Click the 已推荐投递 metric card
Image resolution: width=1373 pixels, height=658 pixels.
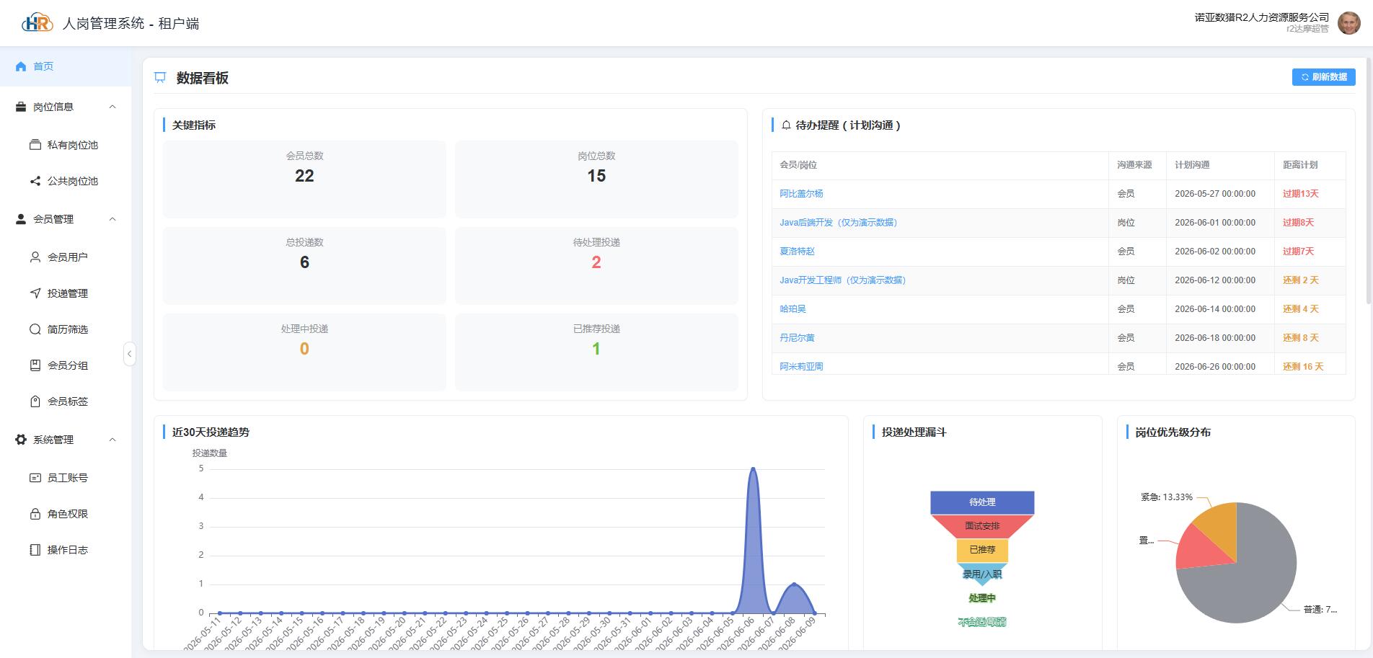(x=596, y=352)
